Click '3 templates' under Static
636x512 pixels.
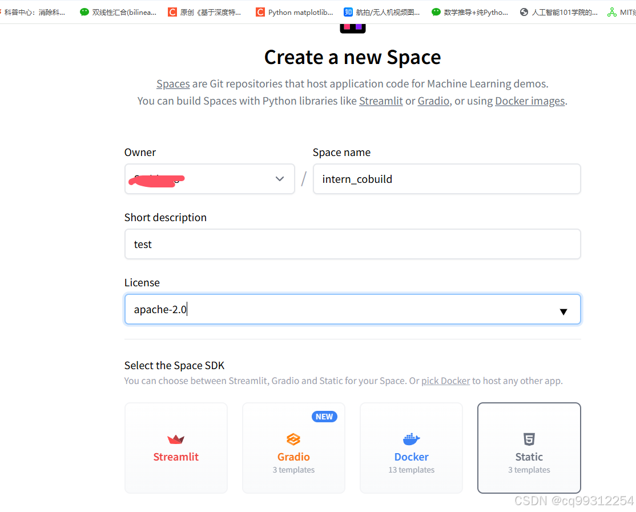529,470
